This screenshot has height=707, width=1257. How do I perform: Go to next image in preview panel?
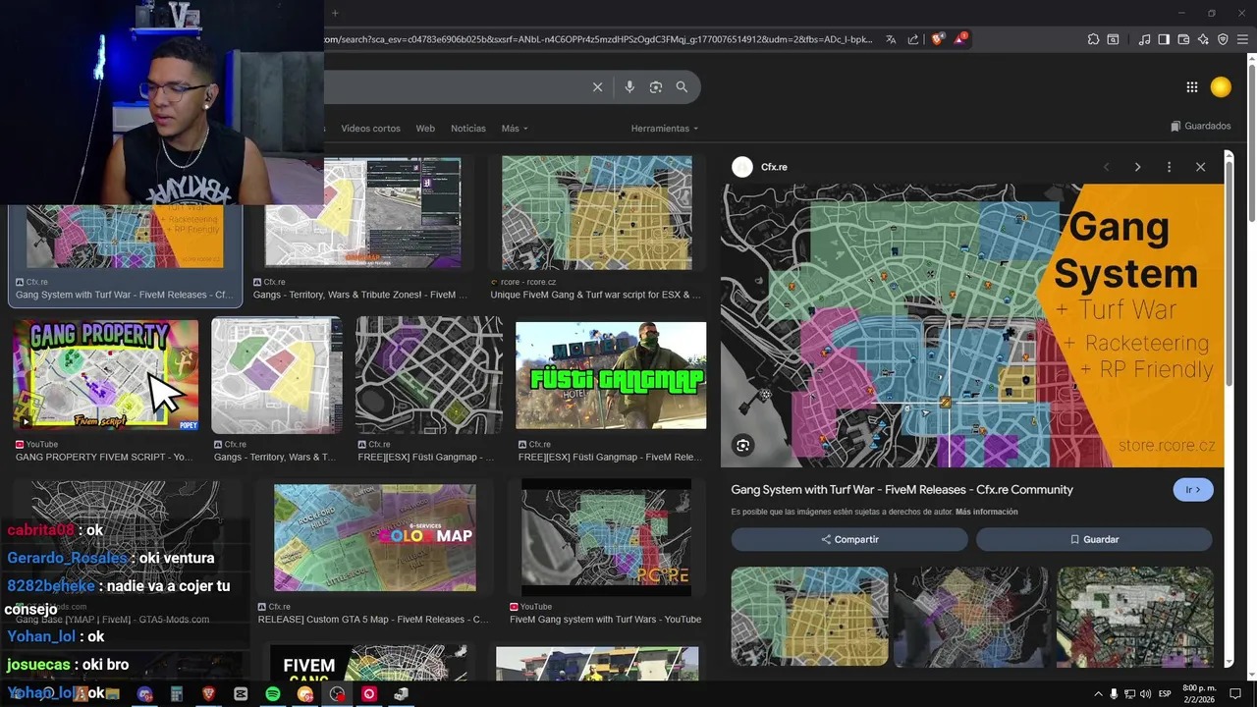pos(1137,167)
